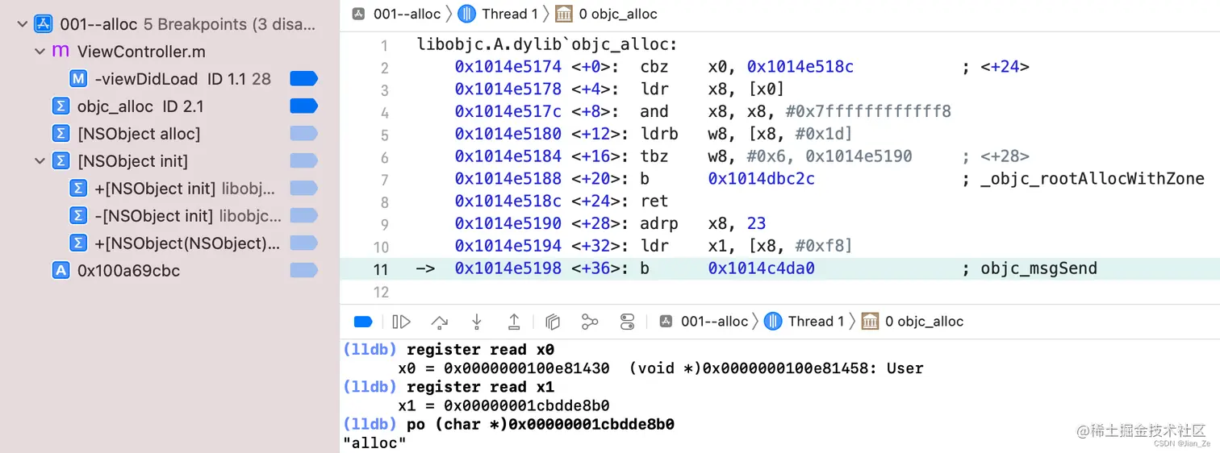
Task: Click the symbolic icon beside objc_alloc ID 2.1
Action: click(x=61, y=106)
